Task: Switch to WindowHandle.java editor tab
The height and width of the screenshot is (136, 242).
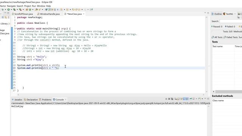Action: (48, 14)
